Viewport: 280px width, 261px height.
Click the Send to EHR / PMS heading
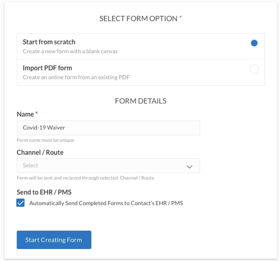coord(44,192)
